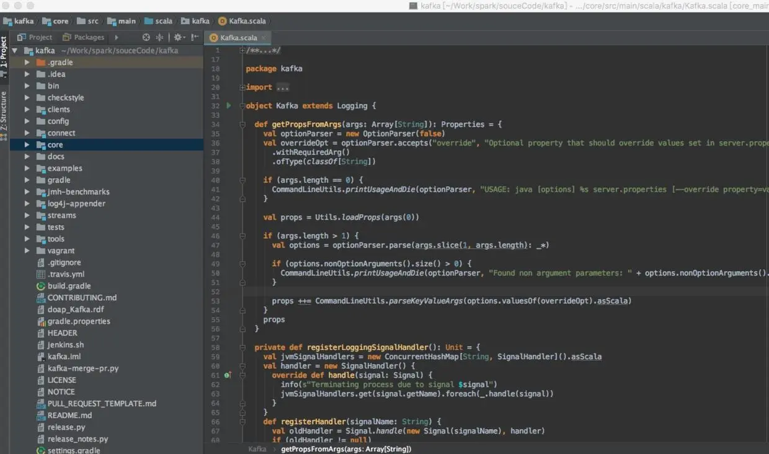Viewport: 769px width, 454px height.
Task: Expand the .gradle folder
Action: pos(27,63)
